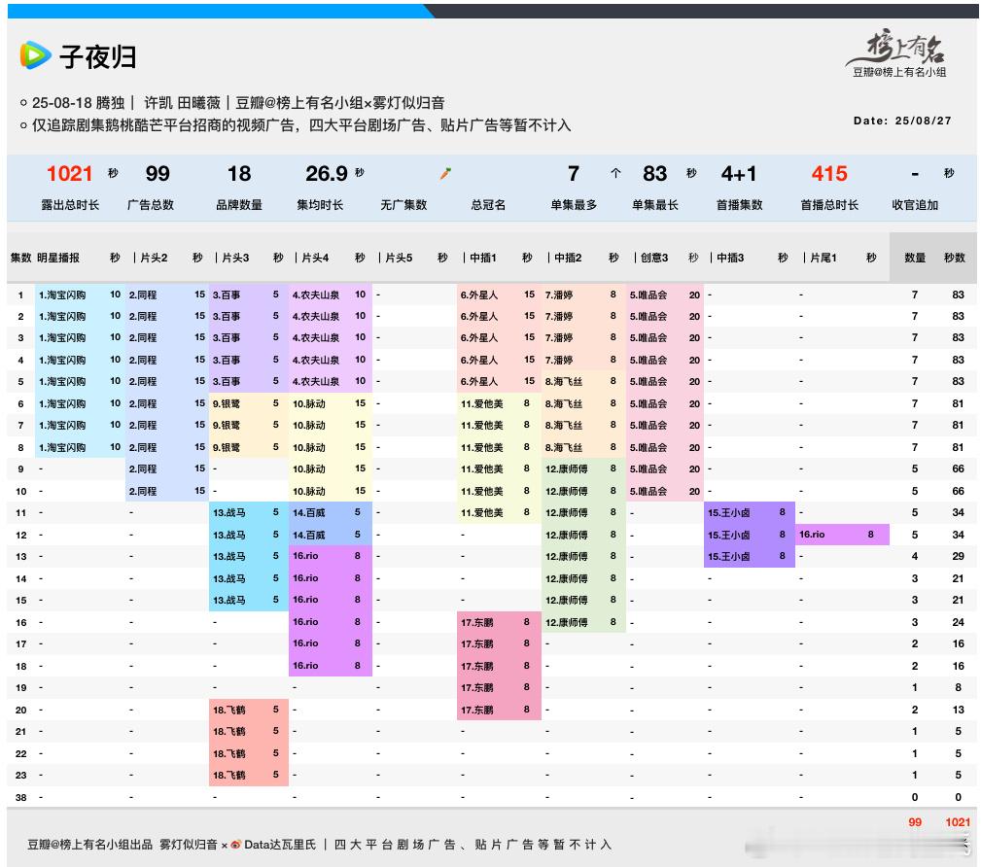Click the brand count value 18
The width and height of the screenshot is (981, 867).
(239, 173)
